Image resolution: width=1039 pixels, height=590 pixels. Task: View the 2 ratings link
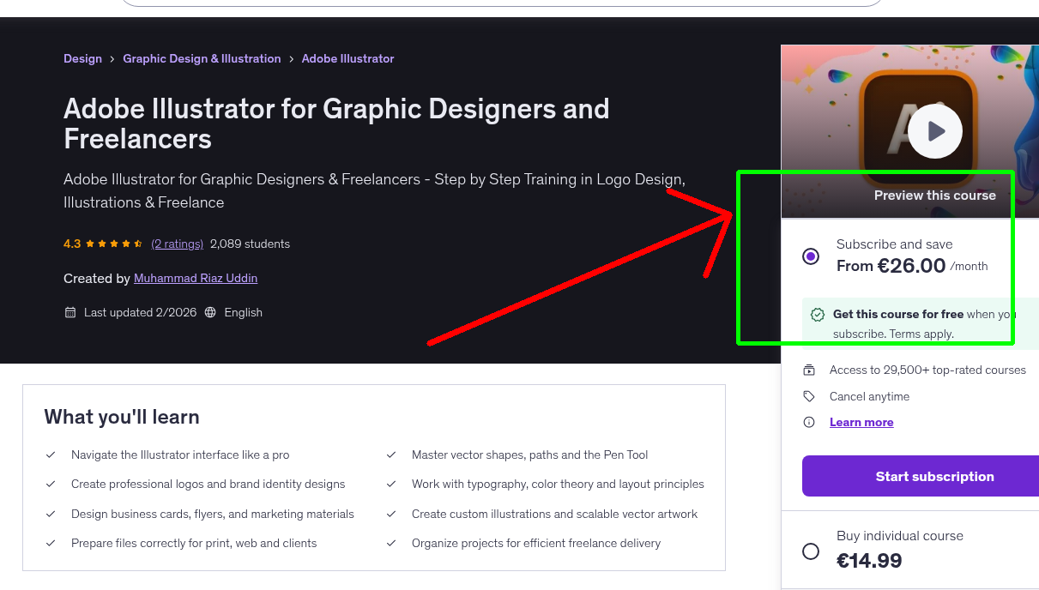click(177, 244)
